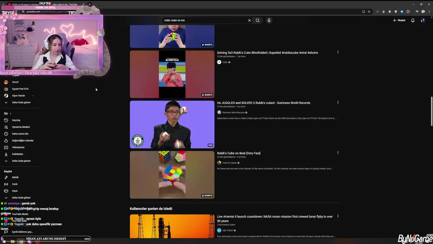Open Müzik under Keşfet

pos(20,177)
